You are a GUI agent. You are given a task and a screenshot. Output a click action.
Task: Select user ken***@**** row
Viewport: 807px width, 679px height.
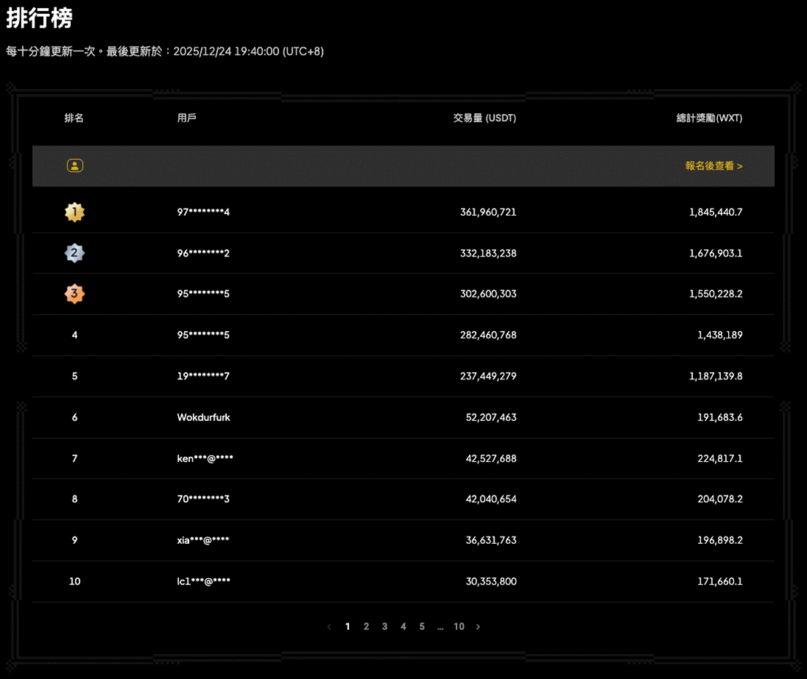point(205,458)
